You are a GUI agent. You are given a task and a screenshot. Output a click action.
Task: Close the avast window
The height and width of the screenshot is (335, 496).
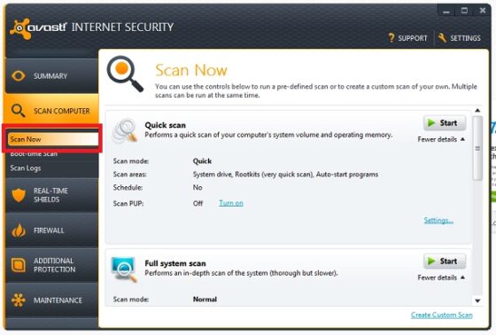pos(483,11)
